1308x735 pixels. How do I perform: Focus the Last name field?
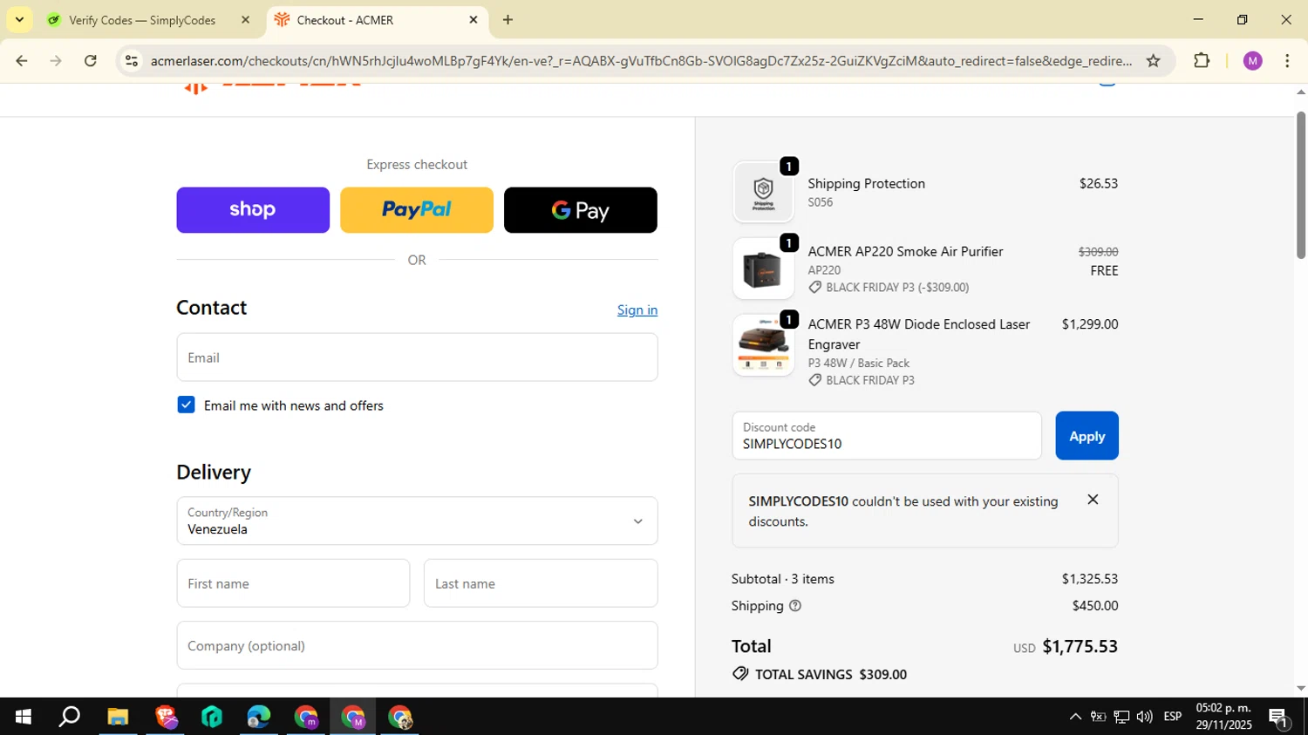541,583
